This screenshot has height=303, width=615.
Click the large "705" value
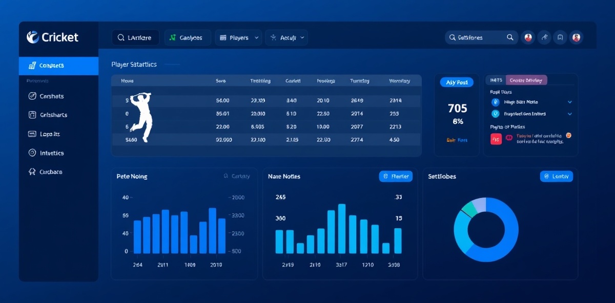[x=457, y=109]
